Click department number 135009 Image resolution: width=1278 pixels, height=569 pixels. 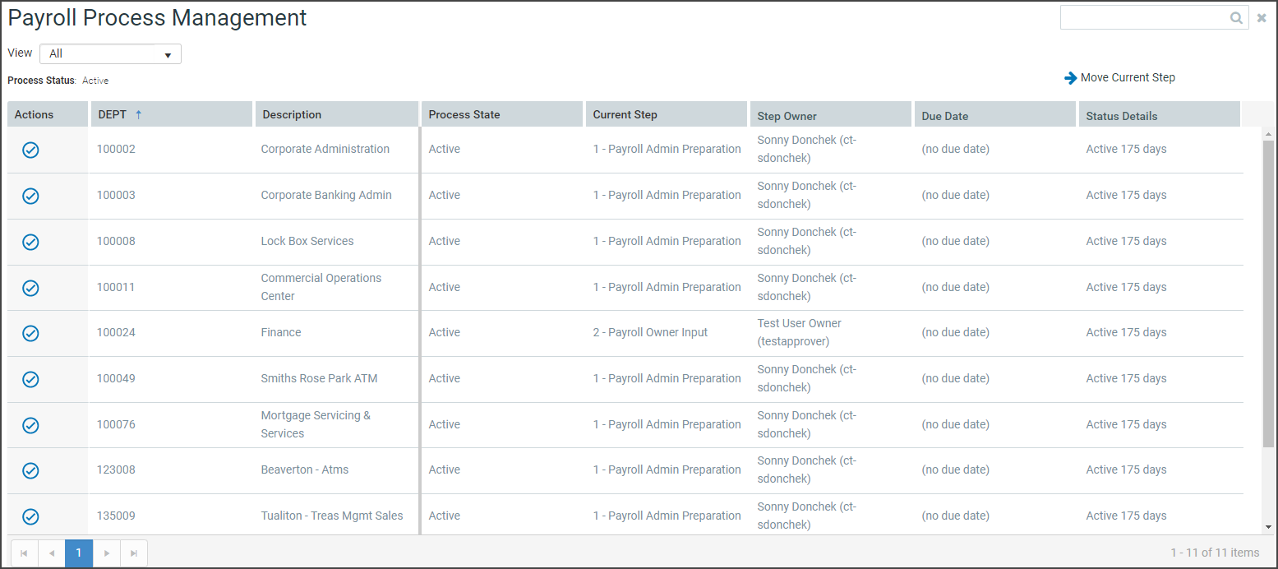116,516
